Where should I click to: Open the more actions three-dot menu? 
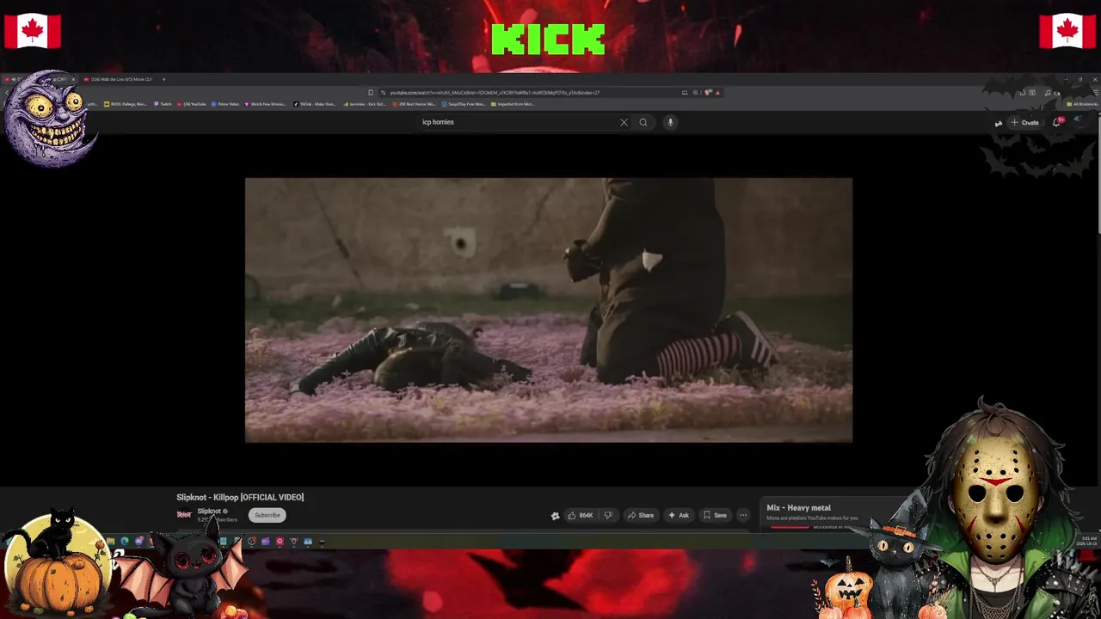click(x=743, y=515)
